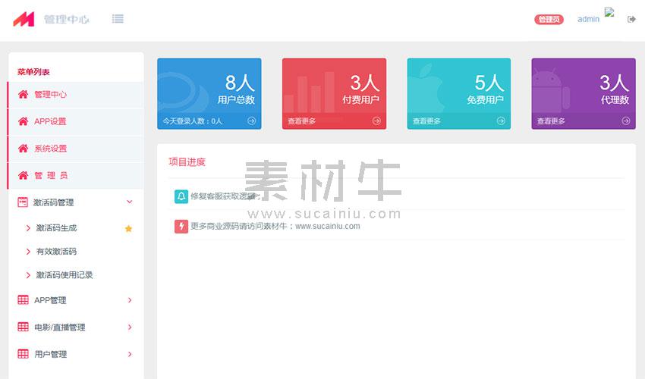
Task: Click 更多商业源码请访问素材牛 entry text
Action: pyautogui.click(x=275, y=227)
